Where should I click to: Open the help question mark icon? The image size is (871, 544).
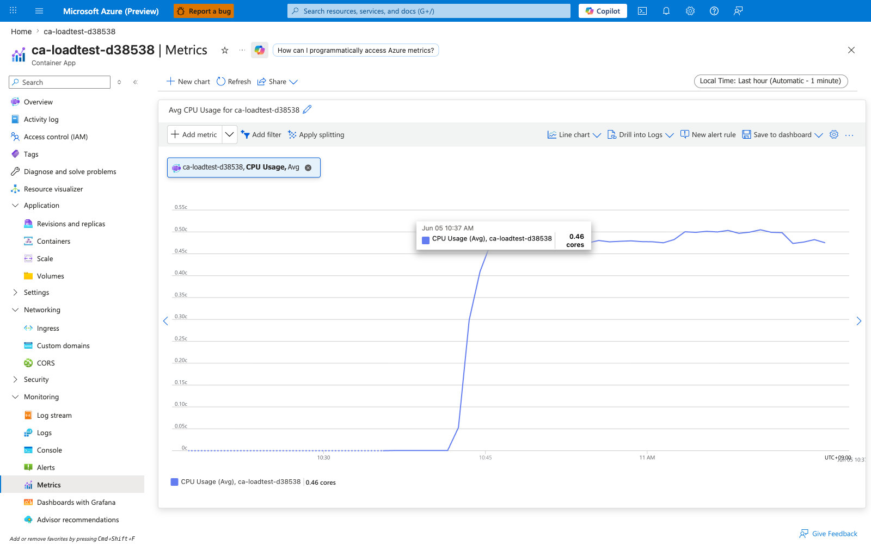[714, 11]
